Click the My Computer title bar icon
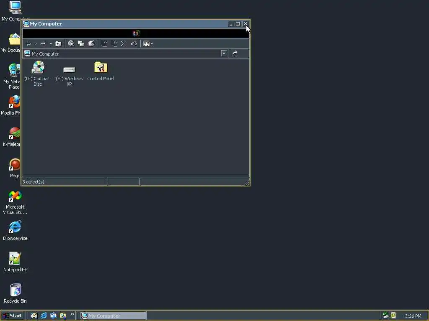This screenshot has width=429, height=321. click(26, 24)
